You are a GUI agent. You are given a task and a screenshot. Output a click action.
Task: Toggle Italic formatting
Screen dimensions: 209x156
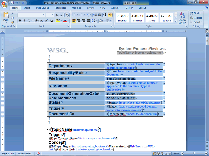point(24,21)
